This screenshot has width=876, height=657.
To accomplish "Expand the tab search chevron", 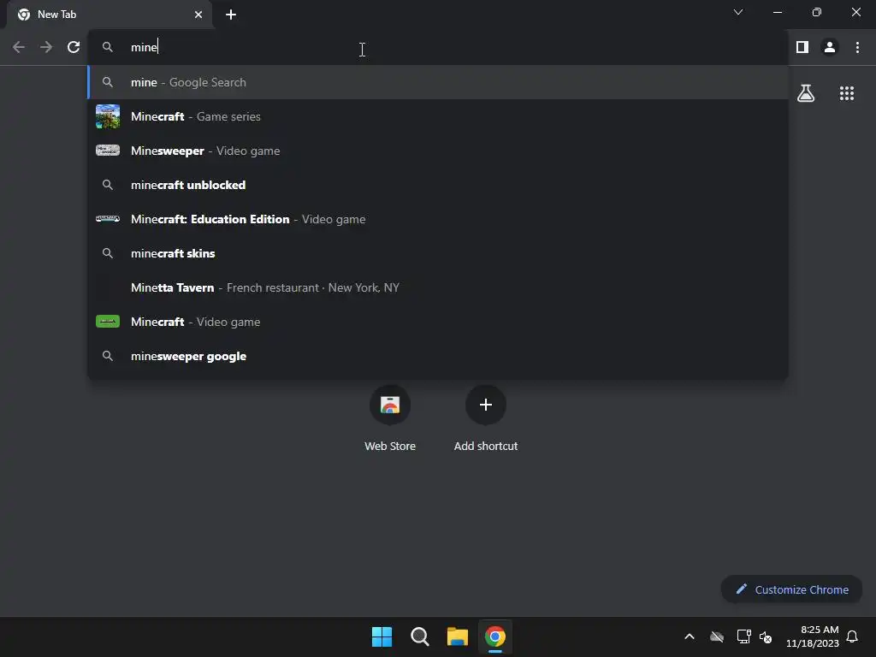I will click(738, 12).
